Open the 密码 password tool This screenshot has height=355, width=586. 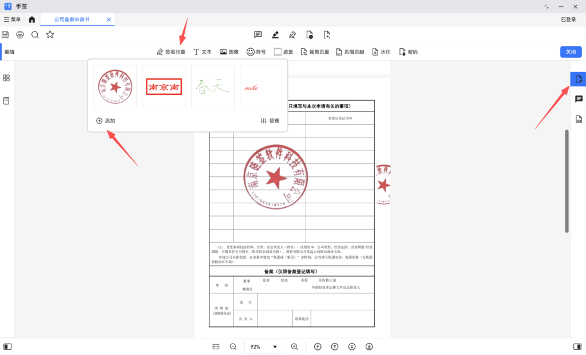408,52
